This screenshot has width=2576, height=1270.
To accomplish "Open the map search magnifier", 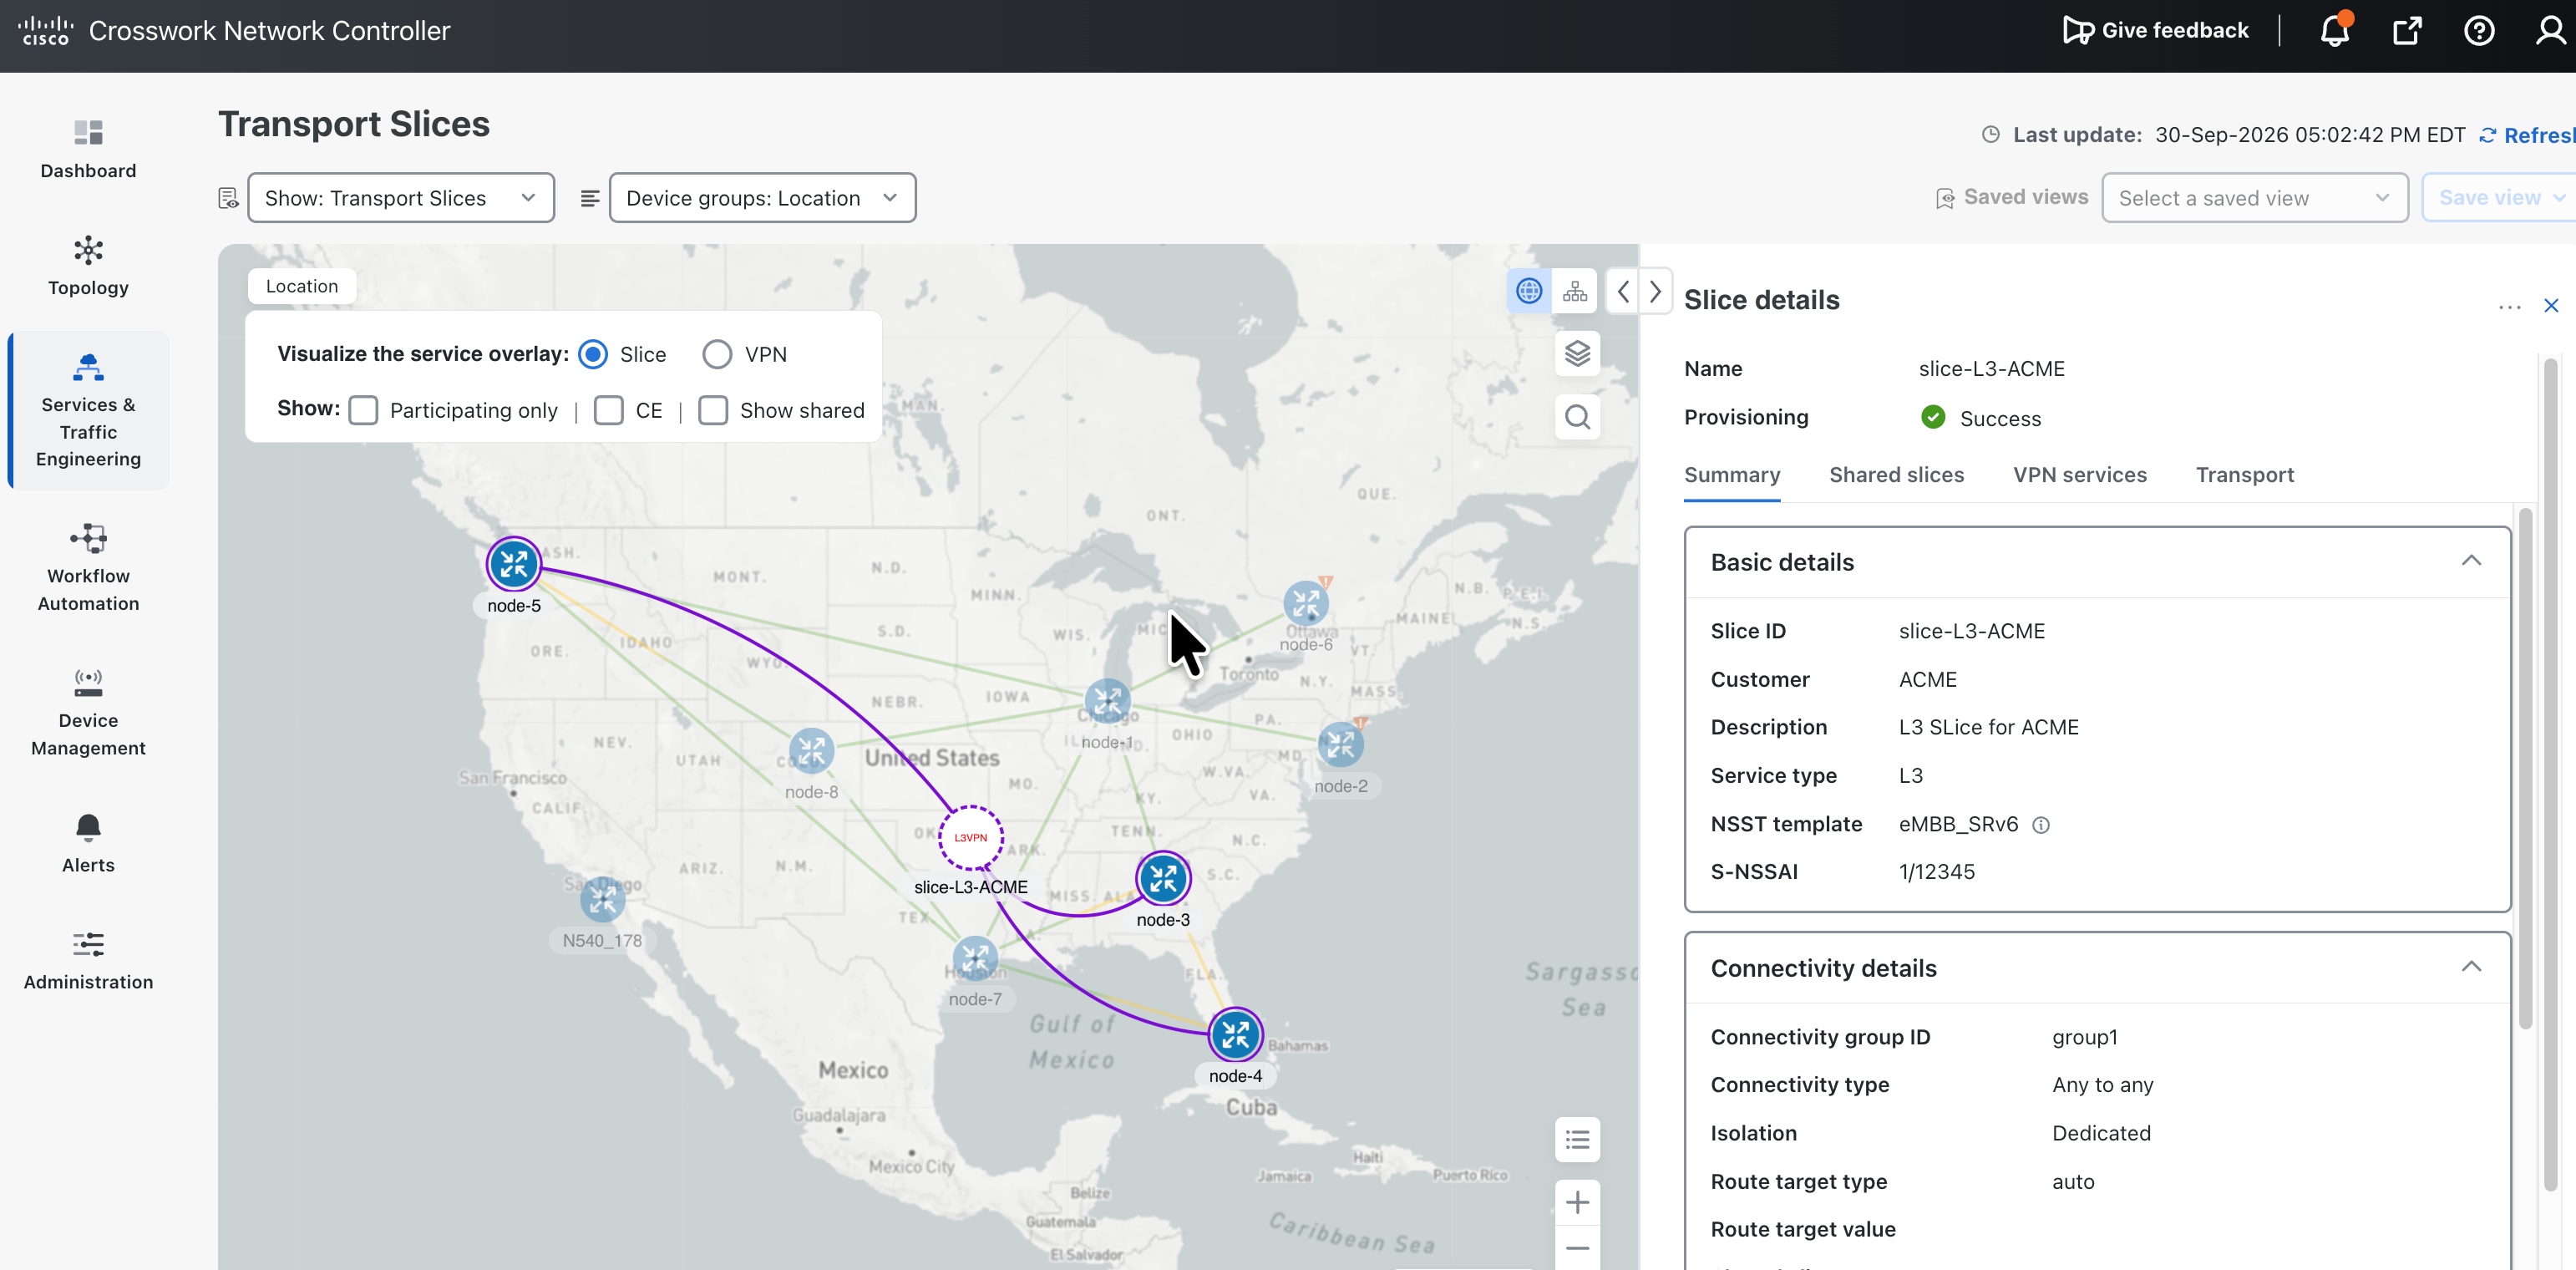I will (1577, 417).
